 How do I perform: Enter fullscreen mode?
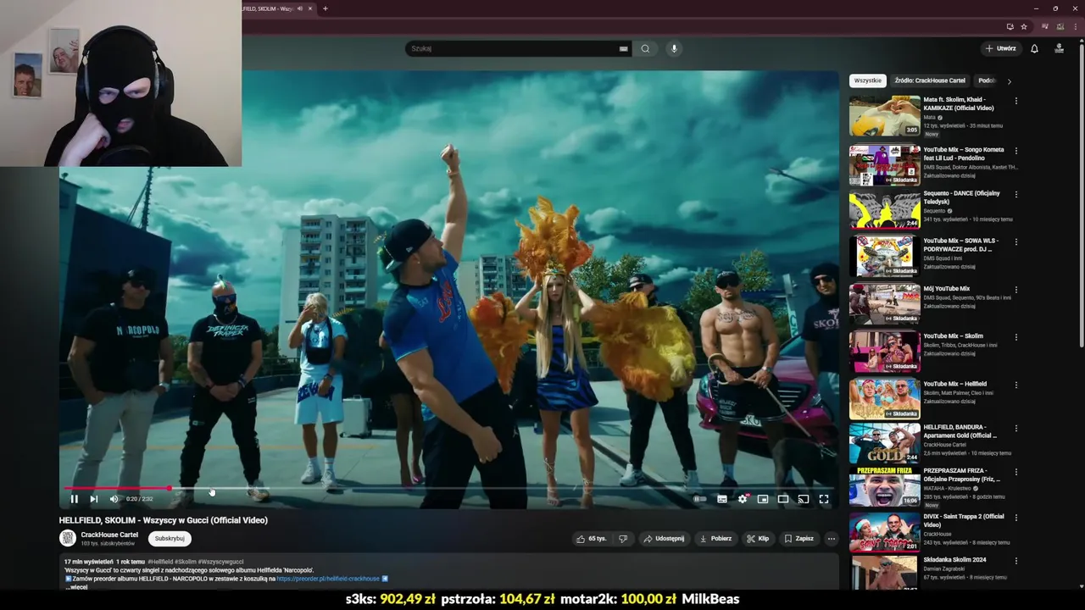(x=824, y=499)
